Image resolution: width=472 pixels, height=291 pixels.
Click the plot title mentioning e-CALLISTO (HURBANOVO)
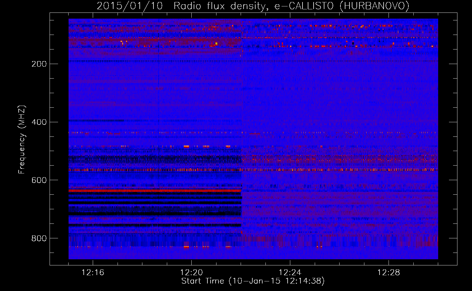[253, 6]
